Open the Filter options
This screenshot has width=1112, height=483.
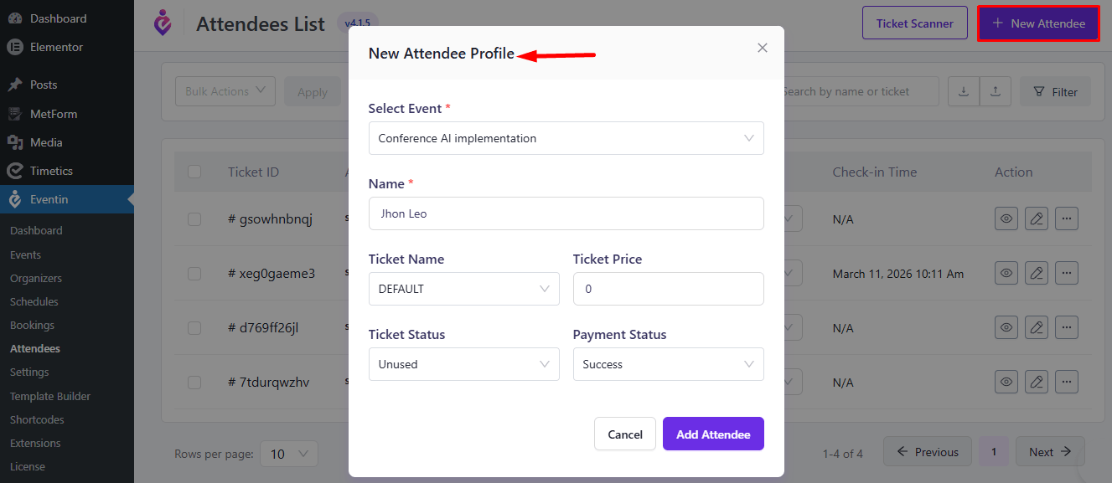pyautogui.click(x=1055, y=92)
